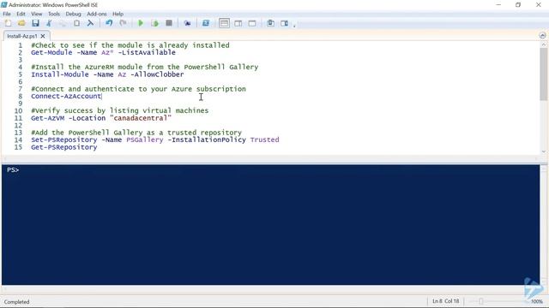Click Get-AzVM command on line 11
The image size is (549, 308).
[x=48, y=118]
